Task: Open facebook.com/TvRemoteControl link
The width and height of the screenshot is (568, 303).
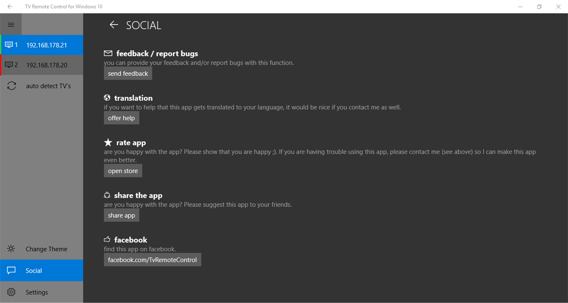Action: pos(152,260)
